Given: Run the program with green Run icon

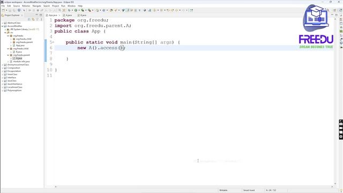Looking at the screenshot, I should point(76,10).
